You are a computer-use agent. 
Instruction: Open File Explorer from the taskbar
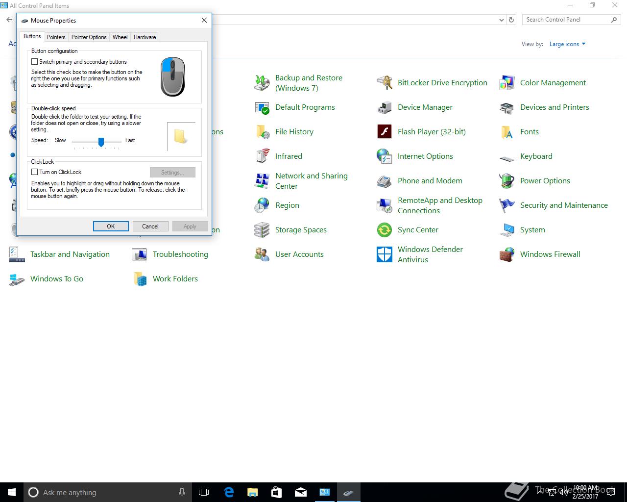[252, 492]
